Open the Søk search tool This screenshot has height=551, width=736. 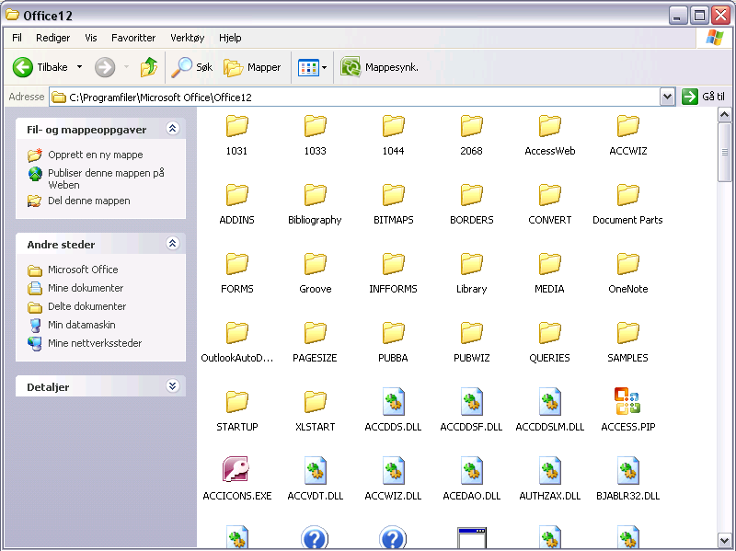193,67
